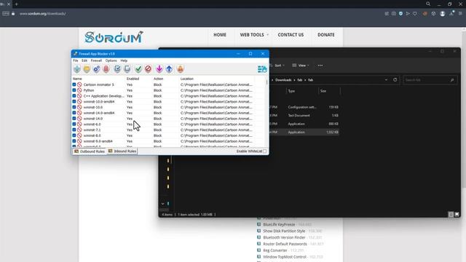Image resolution: width=466 pixels, height=262 pixels.
Task: Click the navigation pane collapse chevron in File Explorer
Action: [x=163, y=204]
